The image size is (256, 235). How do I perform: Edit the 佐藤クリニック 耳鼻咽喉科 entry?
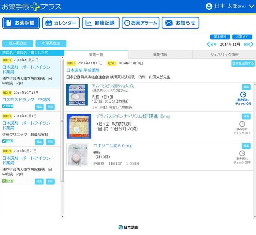[x=39, y=142]
